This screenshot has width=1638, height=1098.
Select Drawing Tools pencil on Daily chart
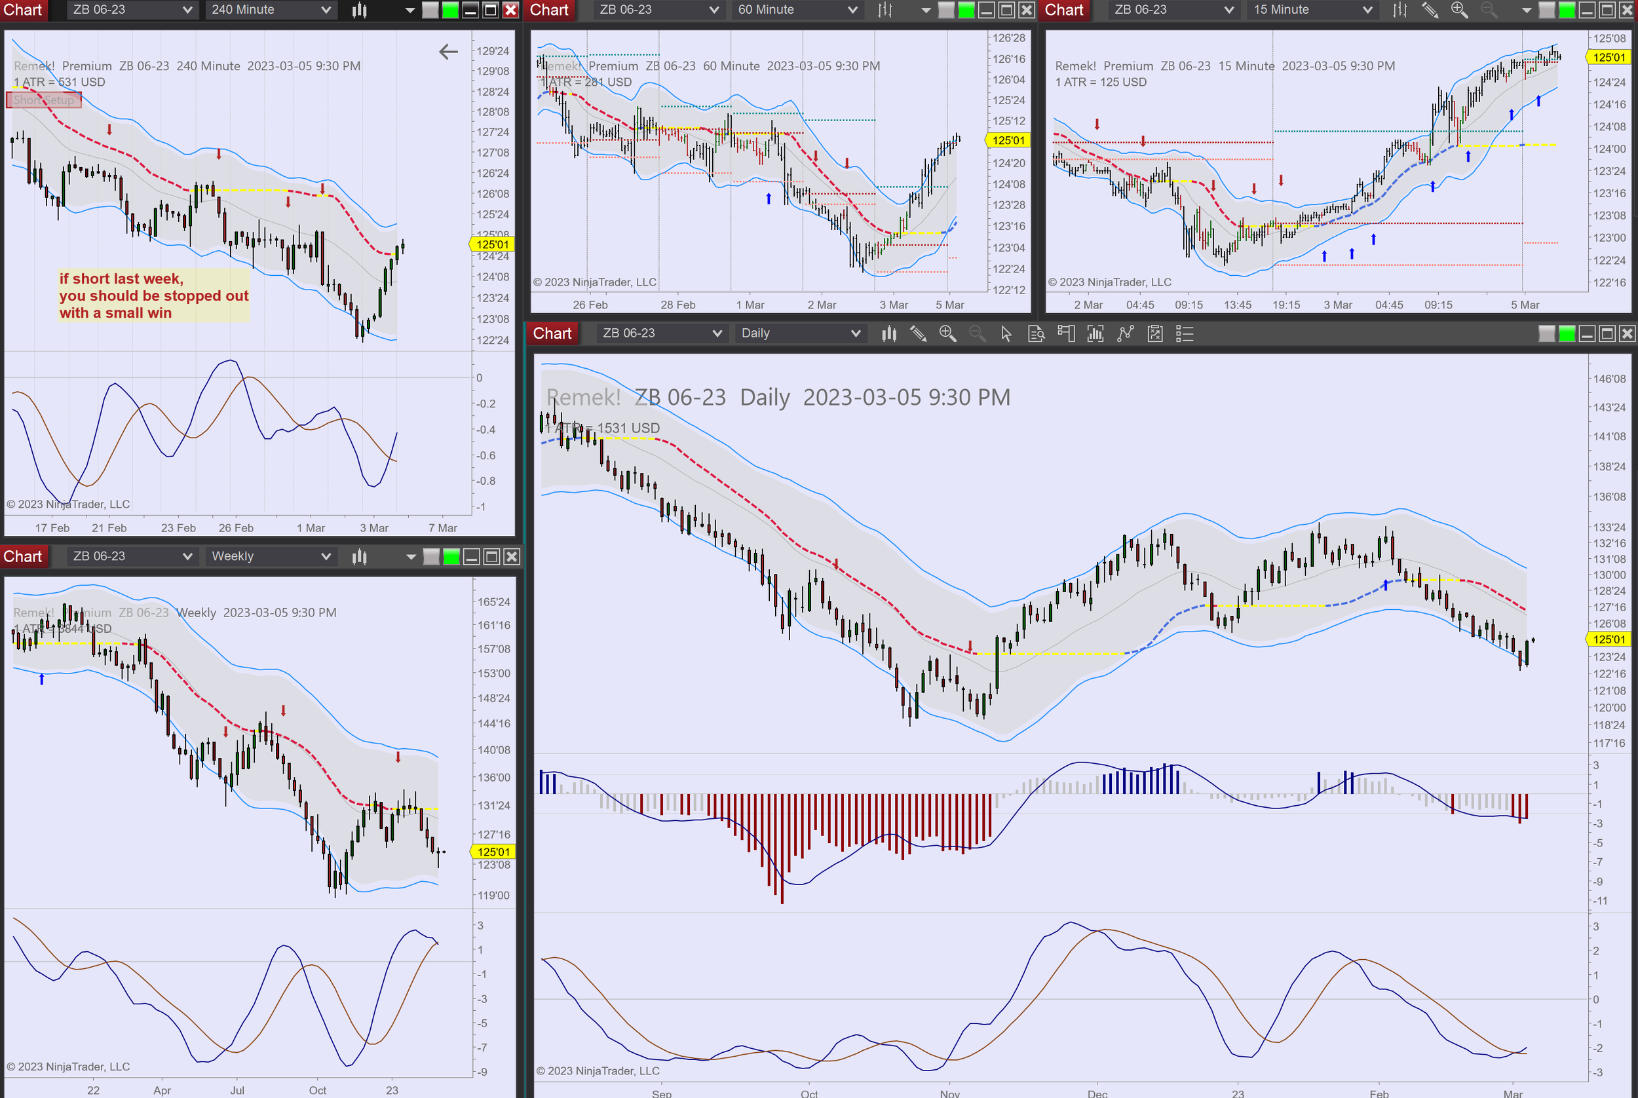(x=918, y=334)
